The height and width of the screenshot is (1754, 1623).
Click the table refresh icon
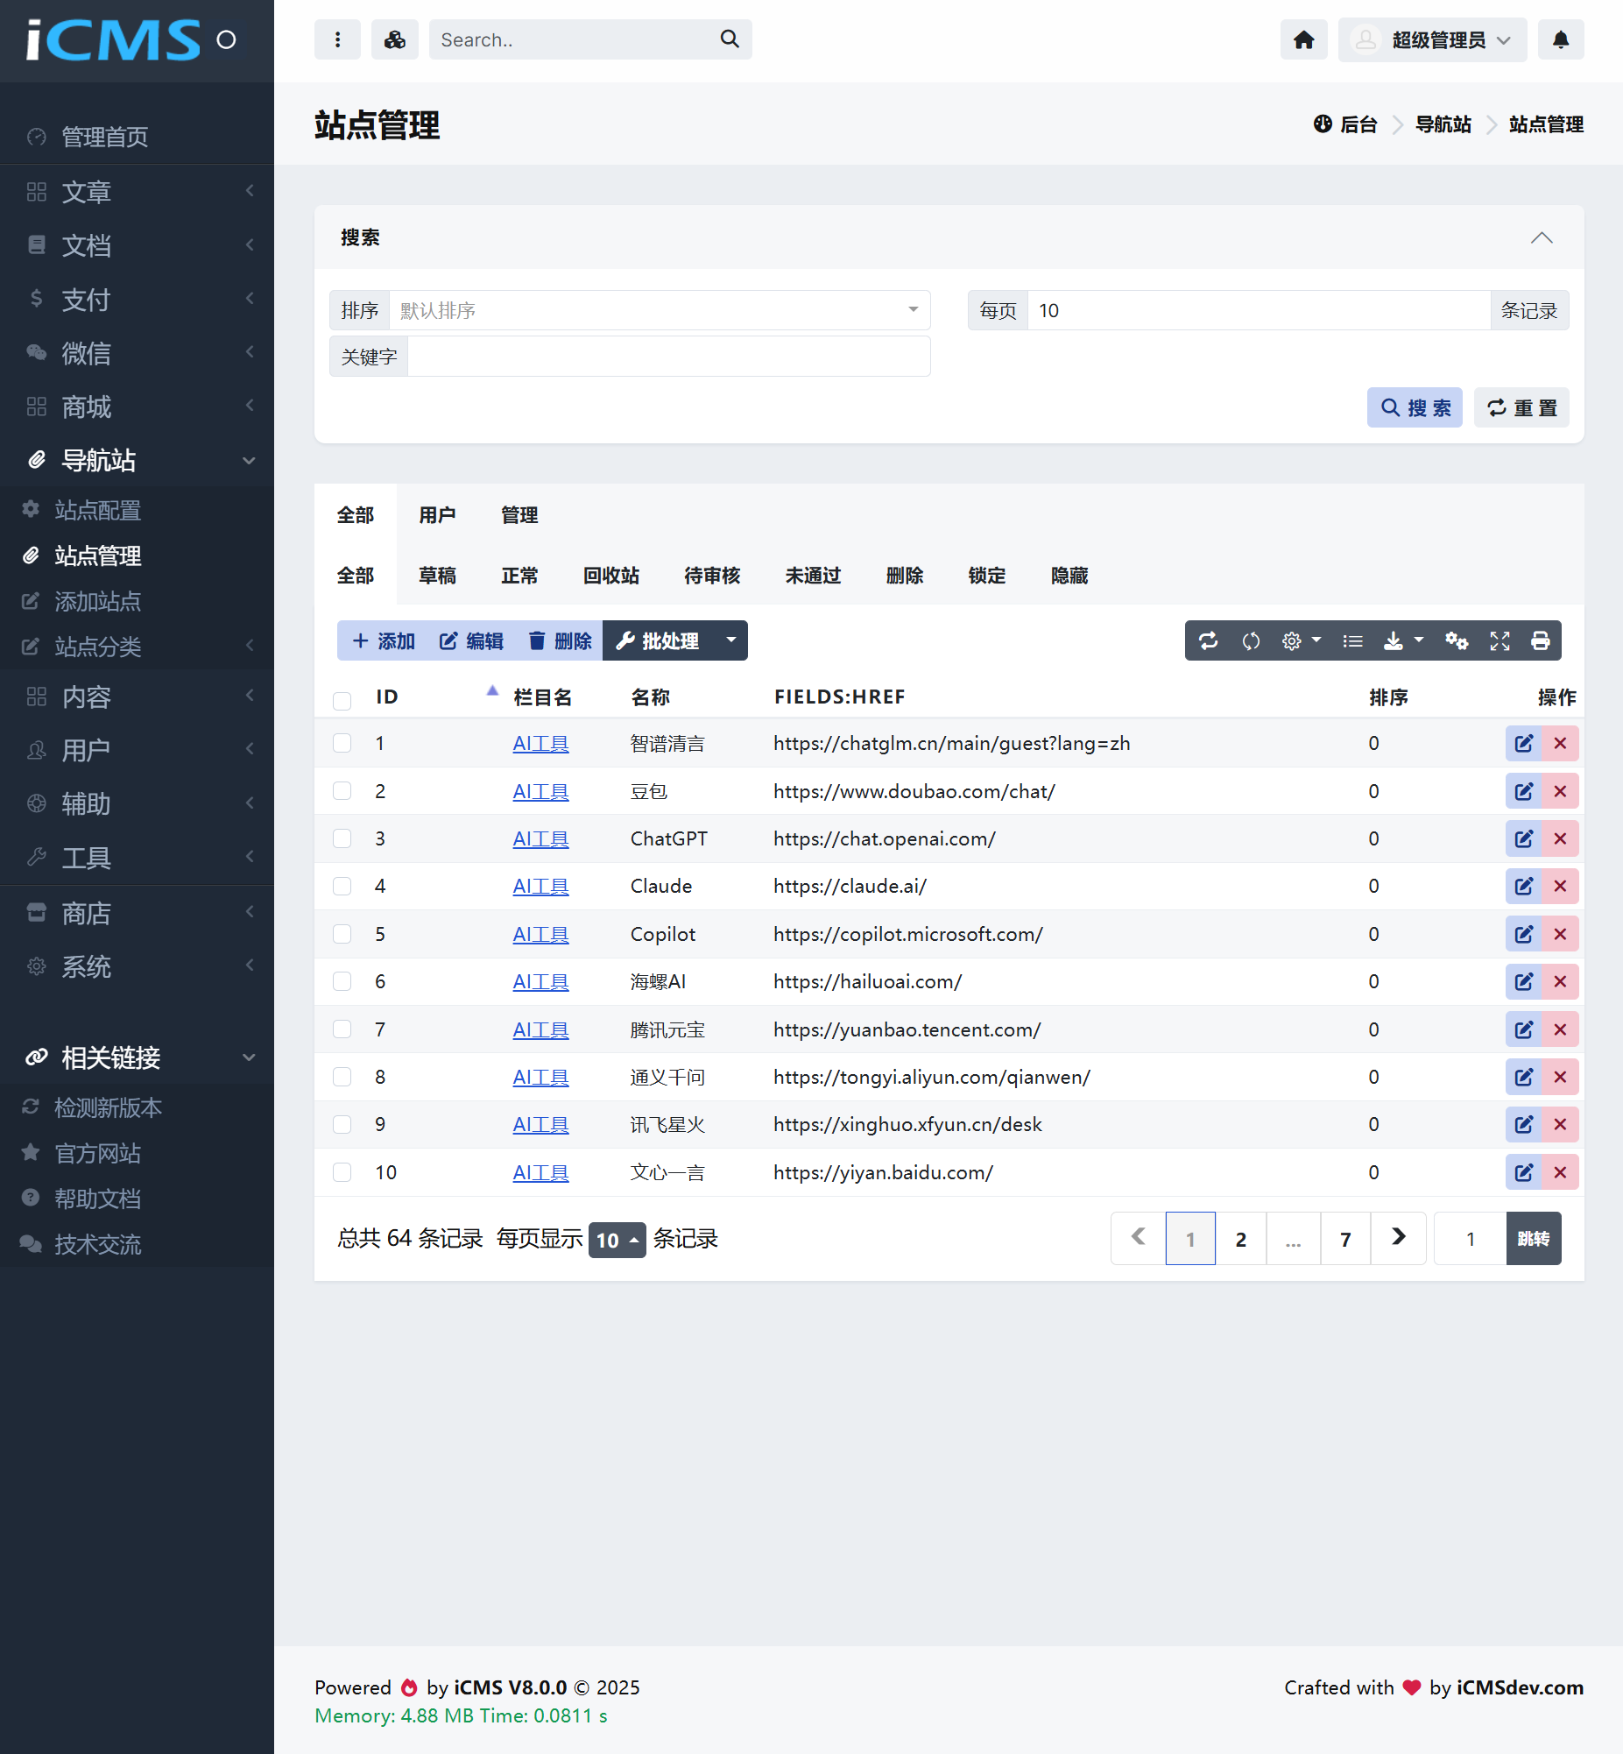1208,641
